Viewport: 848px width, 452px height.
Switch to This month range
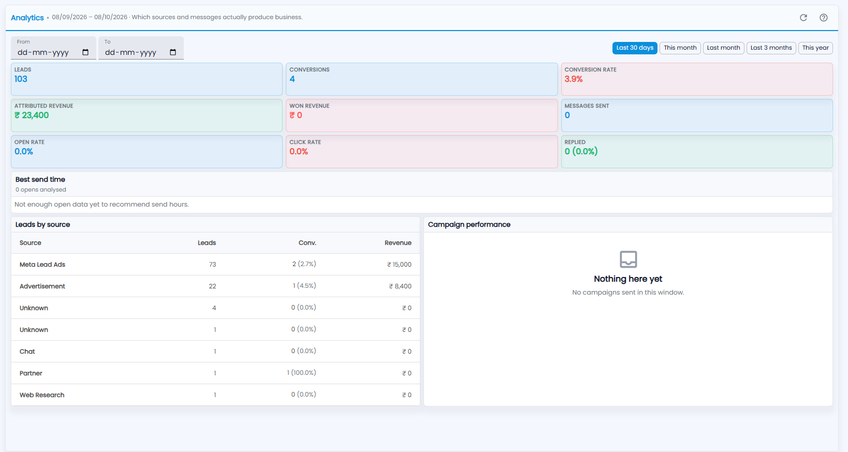click(x=680, y=48)
